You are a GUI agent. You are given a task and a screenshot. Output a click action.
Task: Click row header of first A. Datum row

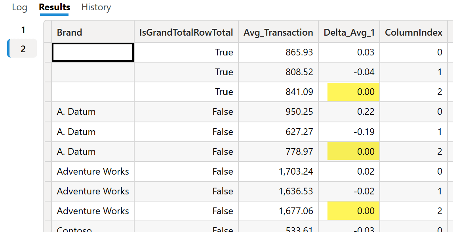48,112
